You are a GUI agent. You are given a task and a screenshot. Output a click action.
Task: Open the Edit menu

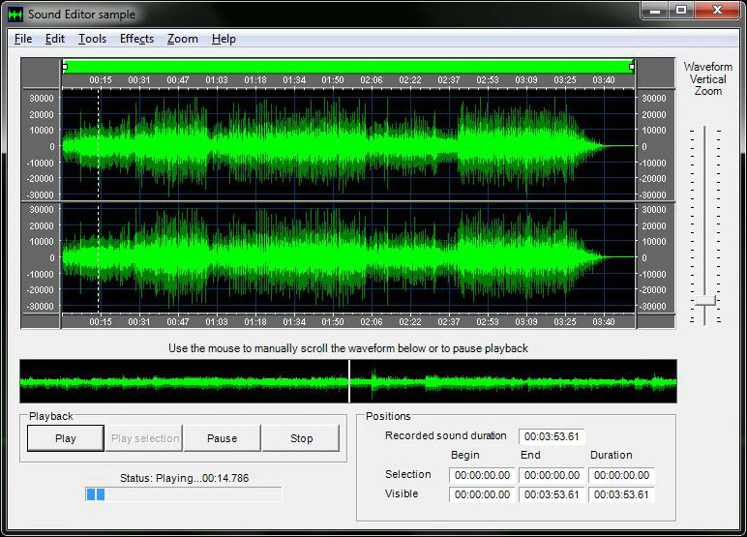(55, 39)
